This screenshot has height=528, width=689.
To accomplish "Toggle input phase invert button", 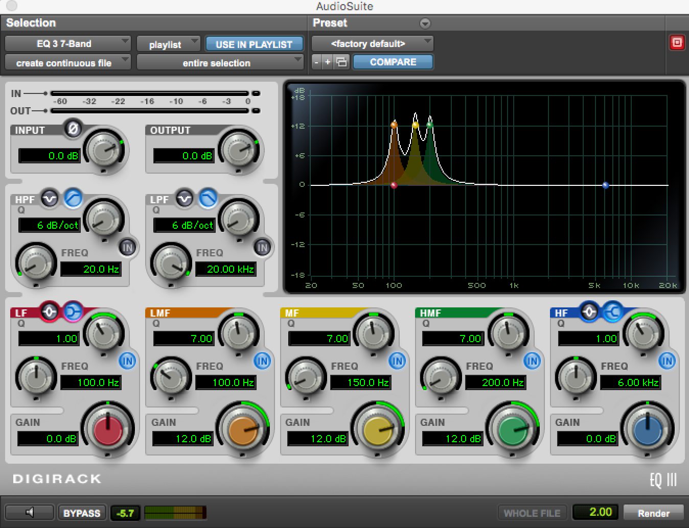I will (x=73, y=129).
